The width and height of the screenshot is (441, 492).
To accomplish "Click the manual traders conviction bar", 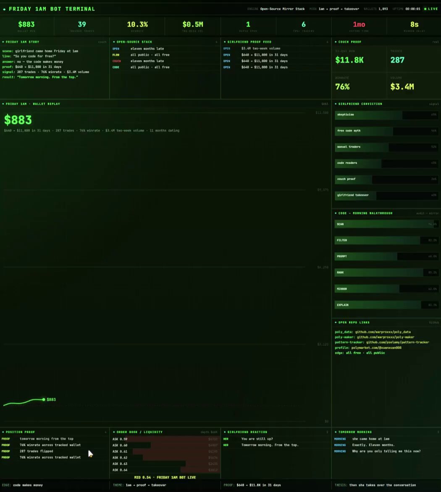I will [x=386, y=147].
